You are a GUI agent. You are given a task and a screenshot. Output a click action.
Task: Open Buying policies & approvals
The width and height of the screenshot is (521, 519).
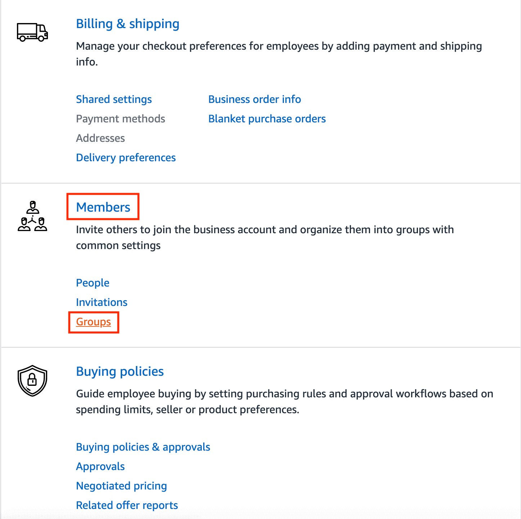coord(143,447)
